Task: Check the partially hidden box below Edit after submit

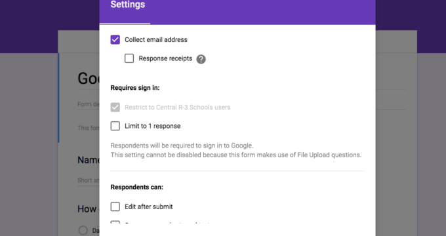Action: pyautogui.click(x=115, y=222)
